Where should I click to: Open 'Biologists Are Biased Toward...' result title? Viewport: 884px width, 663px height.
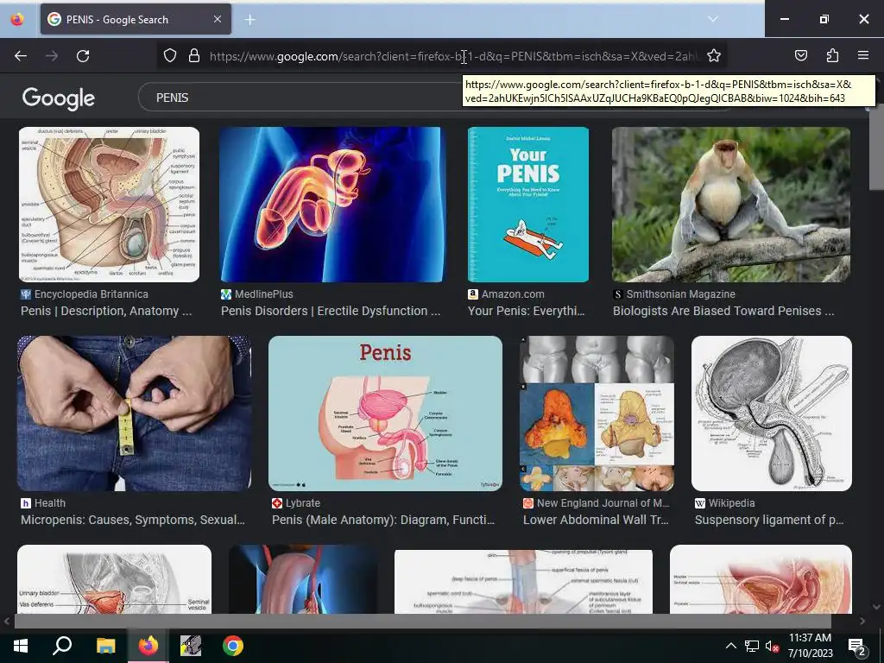[x=724, y=311]
